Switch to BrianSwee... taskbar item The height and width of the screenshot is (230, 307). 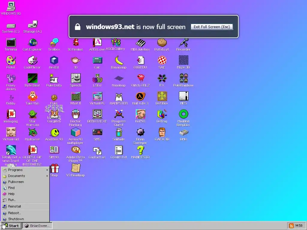point(37,226)
